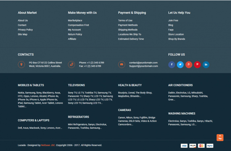Open the Pinterest social icon
Image resolution: width=231 pixels, height=151 pixels.
(197, 64)
